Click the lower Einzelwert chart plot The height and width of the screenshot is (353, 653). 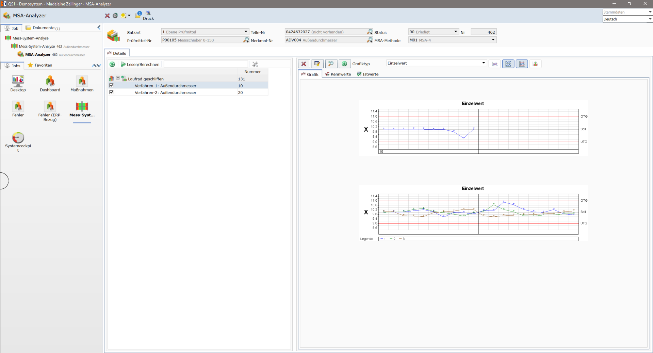click(478, 214)
